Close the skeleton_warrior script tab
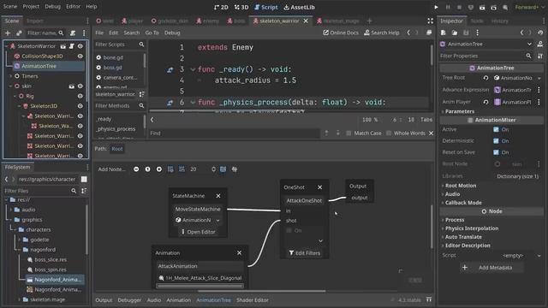 (x=306, y=21)
